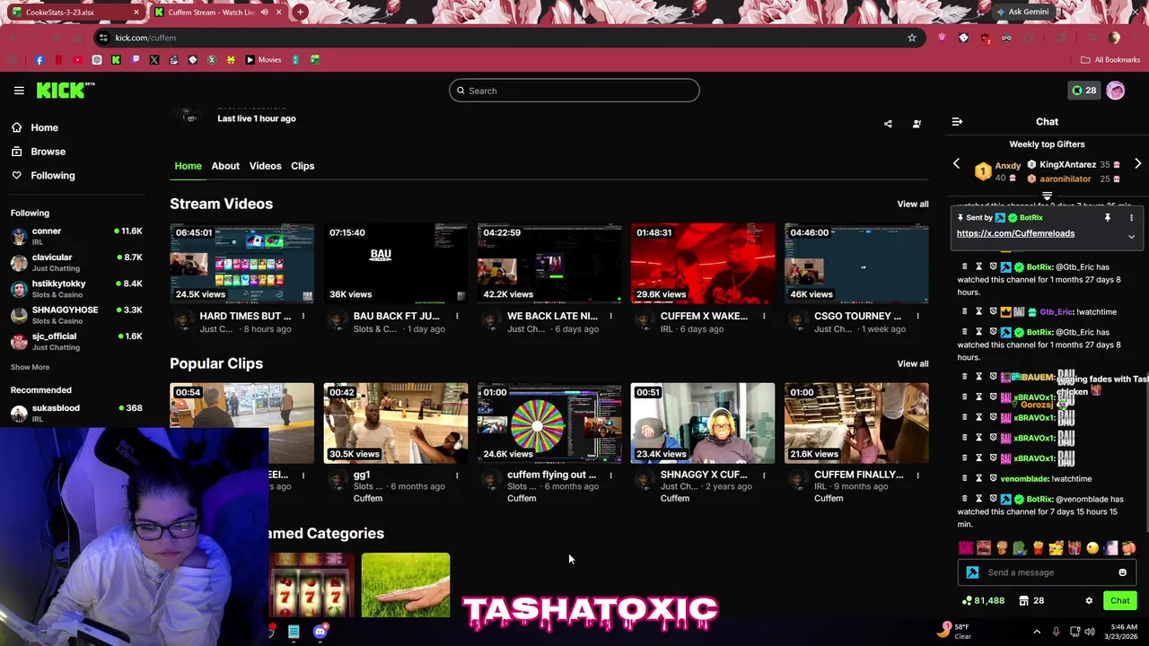Screen dimensions: 1149x646
Task: Open the Twitch bookmark icon
Action: pyautogui.click(x=136, y=60)
